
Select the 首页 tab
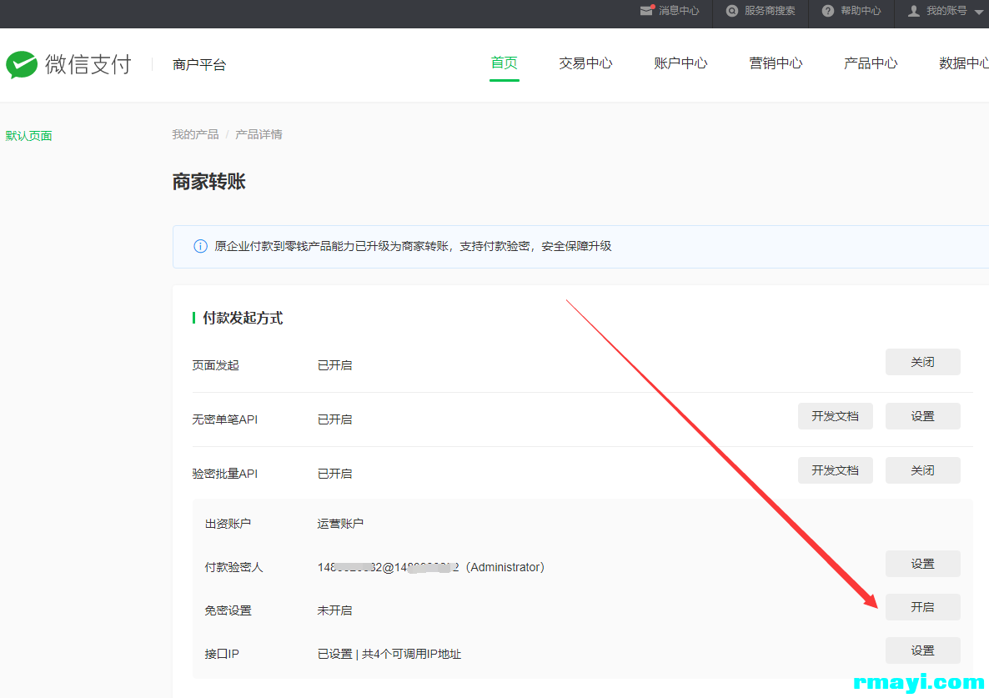(504, 63)
